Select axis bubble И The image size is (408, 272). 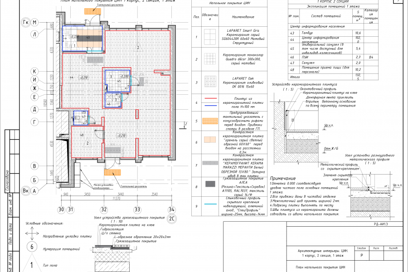click(x=34, y=80)
